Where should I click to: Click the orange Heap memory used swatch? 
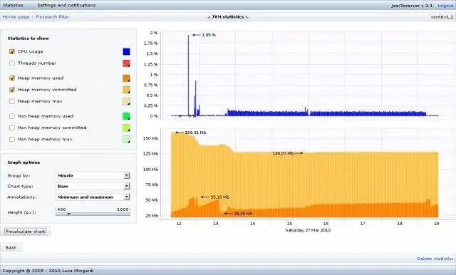[126, 78]
